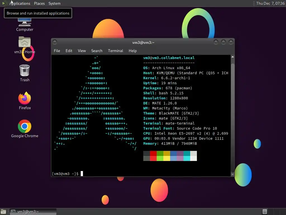Open the Places menu in top panel
Screen dimensions: 286x215
[39, 3]
